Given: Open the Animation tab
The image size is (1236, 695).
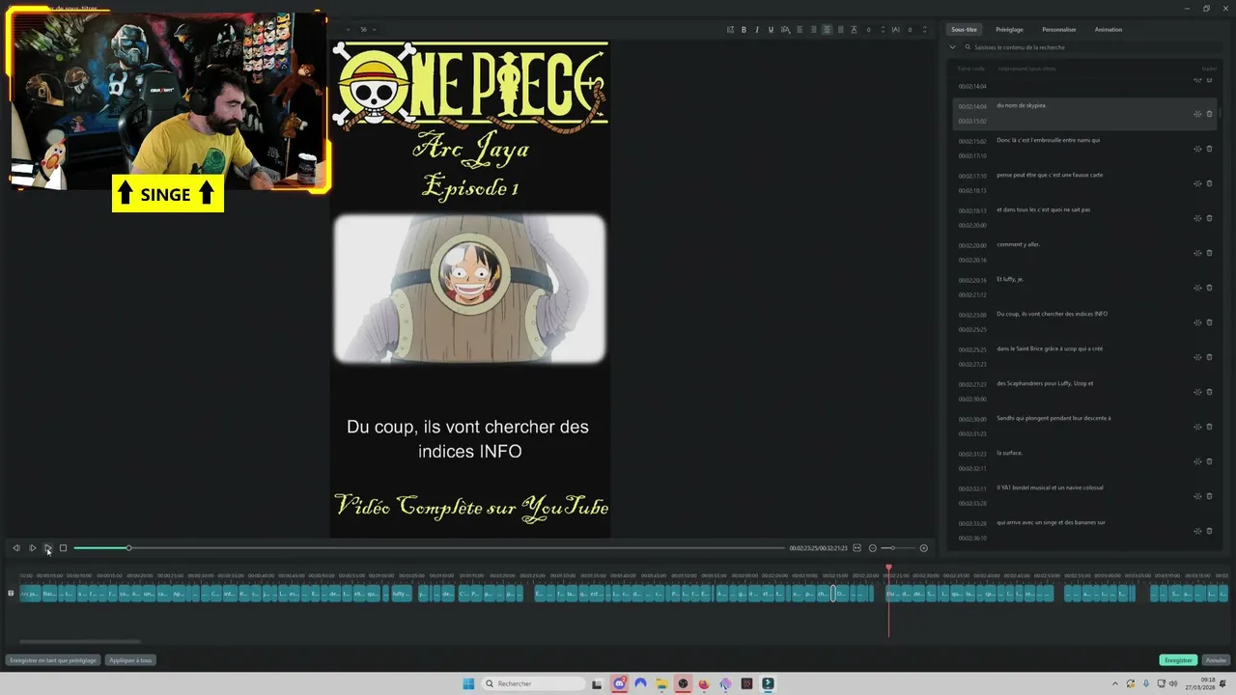Looking at the screenshot, I should (1109, 30).
